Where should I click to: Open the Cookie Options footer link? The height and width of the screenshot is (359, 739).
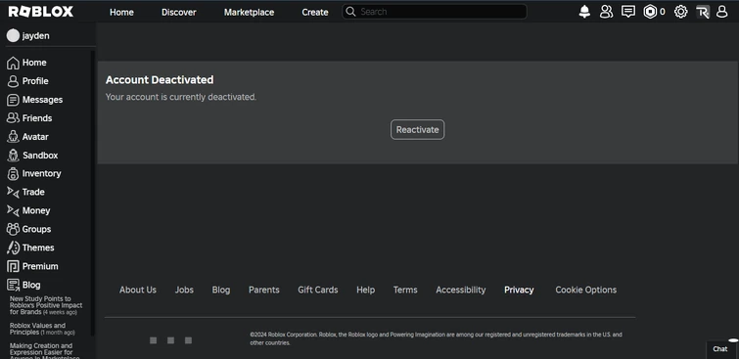pyautogui.click(x=586, y=291)
